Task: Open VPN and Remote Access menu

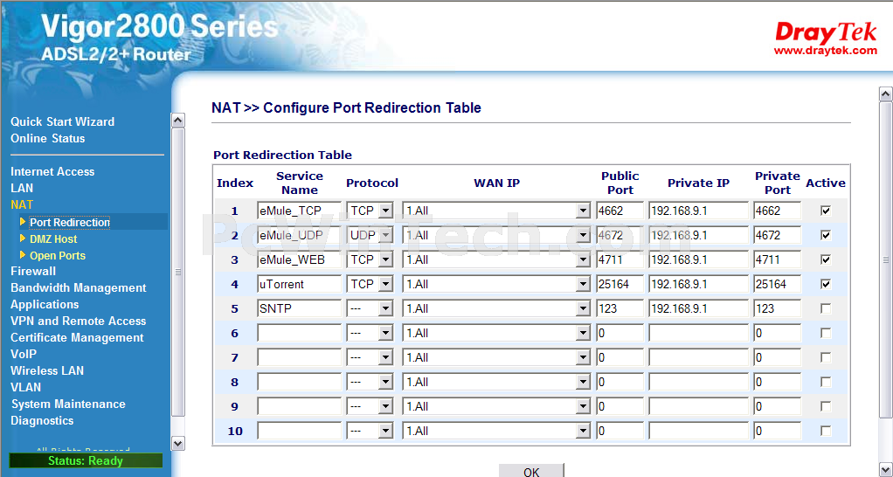Action: coord(78,321)
